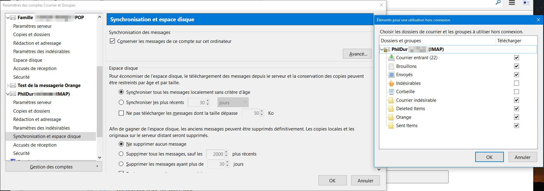Open Paramètres serveur under Famille
Viewport: 544px width, 191px height.
tap(32, 26)
